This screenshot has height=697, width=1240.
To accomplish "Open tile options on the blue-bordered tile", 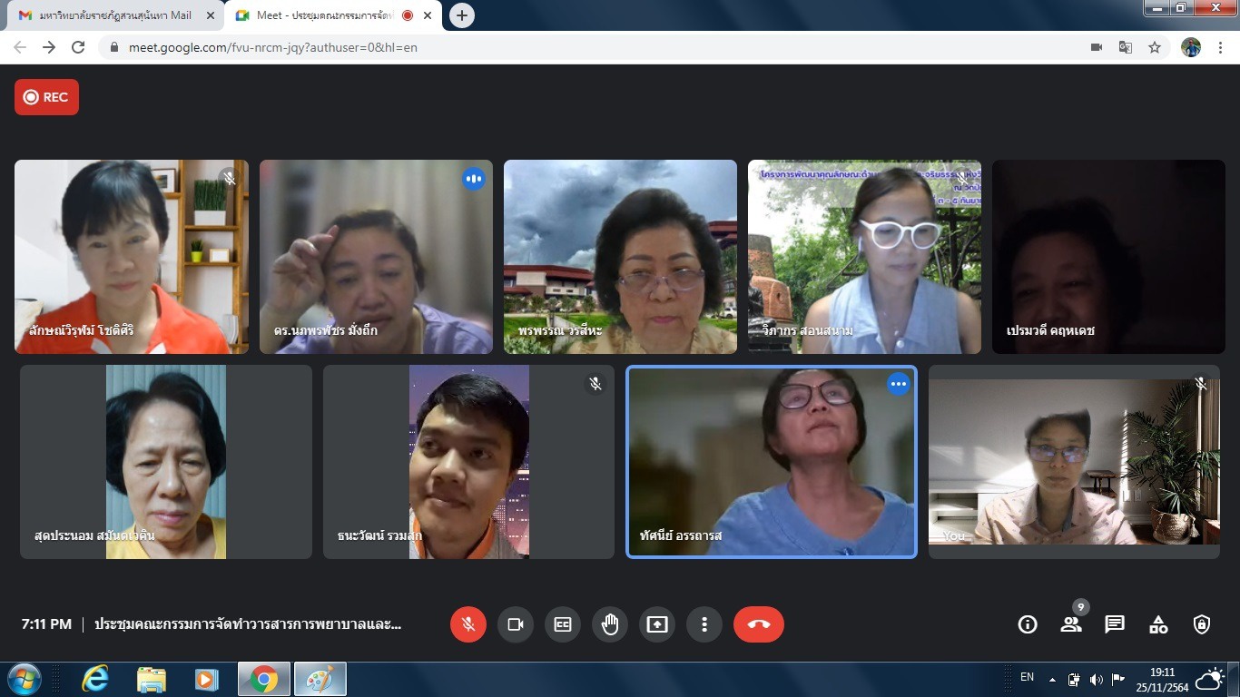I will [898, 385].
